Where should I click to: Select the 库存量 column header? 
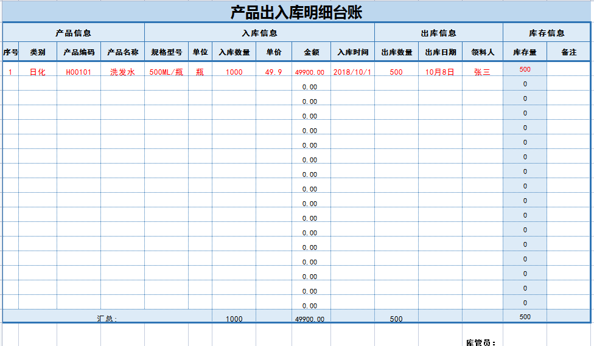[x=525, y=52]
